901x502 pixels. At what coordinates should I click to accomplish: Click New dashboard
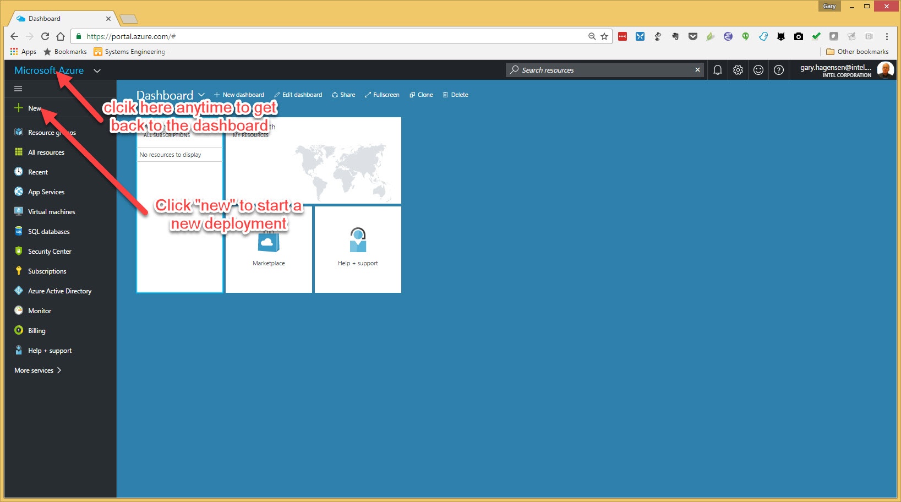(x=239, y=95)
